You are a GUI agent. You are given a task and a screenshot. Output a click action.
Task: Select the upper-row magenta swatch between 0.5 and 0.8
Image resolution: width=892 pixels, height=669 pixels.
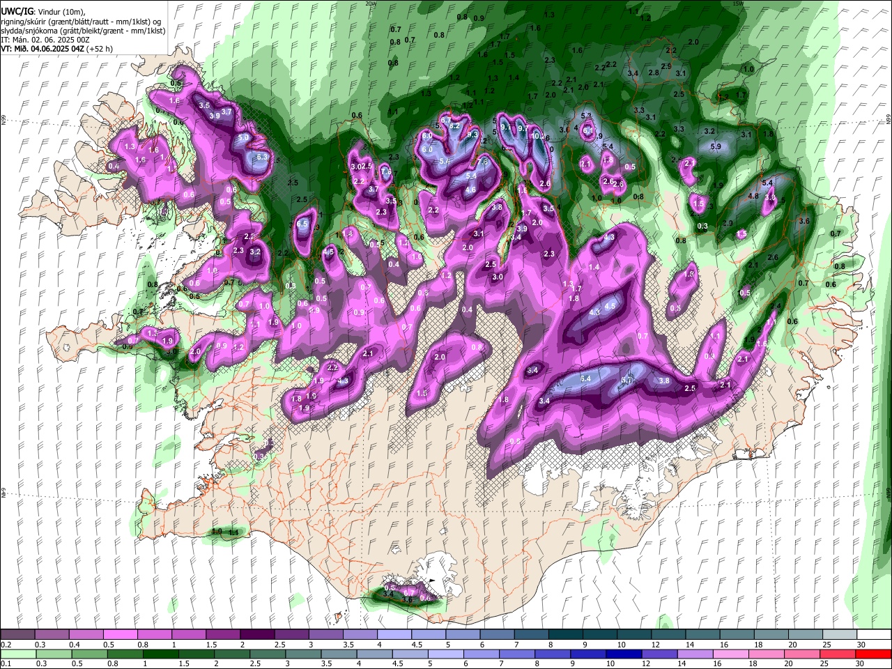[x=120, y=635]
